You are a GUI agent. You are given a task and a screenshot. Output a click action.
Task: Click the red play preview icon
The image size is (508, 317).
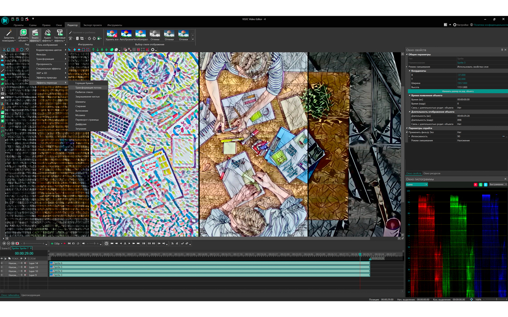click(65, 243)
